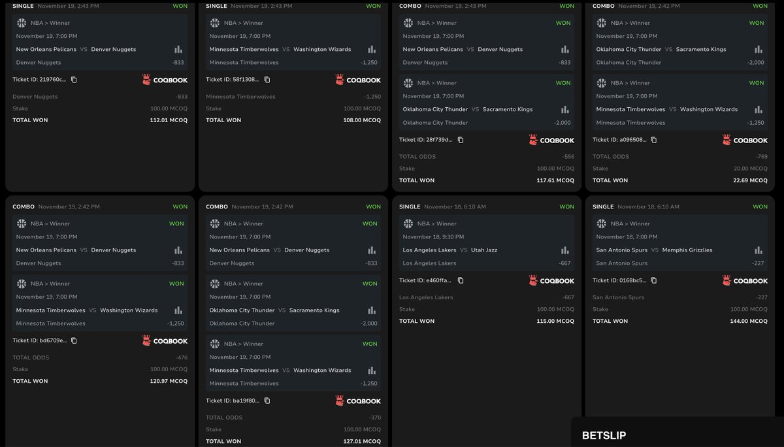Copy ticket ID e460ffa
784x447 pixels.
click(x=461, y=280)
